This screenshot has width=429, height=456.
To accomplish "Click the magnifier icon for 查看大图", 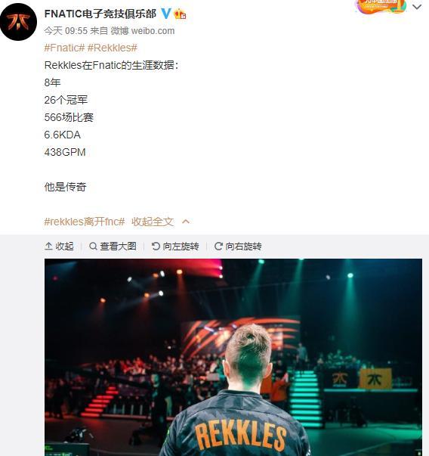I will pyautogui.click(x=93, y=247).
